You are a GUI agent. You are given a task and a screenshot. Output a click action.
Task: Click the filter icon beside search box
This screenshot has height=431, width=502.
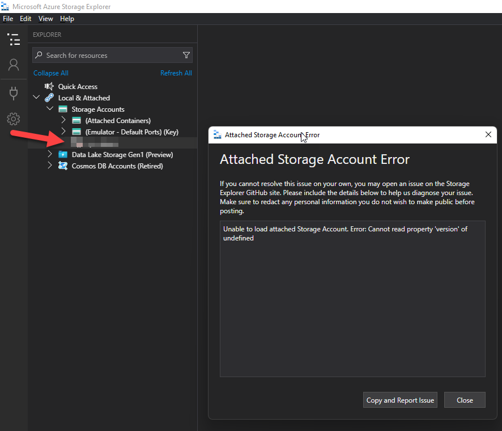(186, 55)
